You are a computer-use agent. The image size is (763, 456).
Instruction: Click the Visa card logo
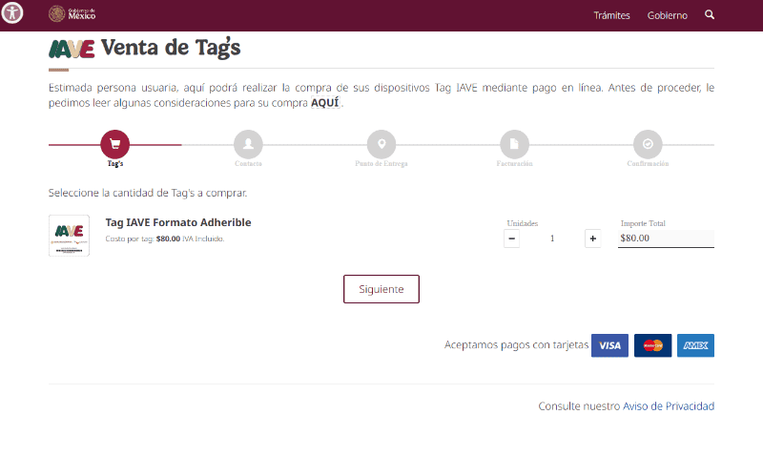click(609, 345)
